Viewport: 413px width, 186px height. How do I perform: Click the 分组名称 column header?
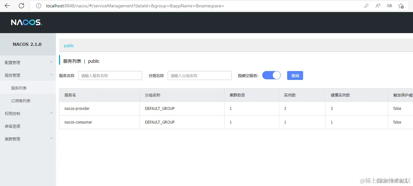(x=153, y=95)
